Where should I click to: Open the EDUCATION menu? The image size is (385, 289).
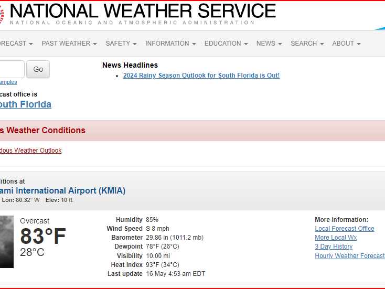tap(226, 44)
